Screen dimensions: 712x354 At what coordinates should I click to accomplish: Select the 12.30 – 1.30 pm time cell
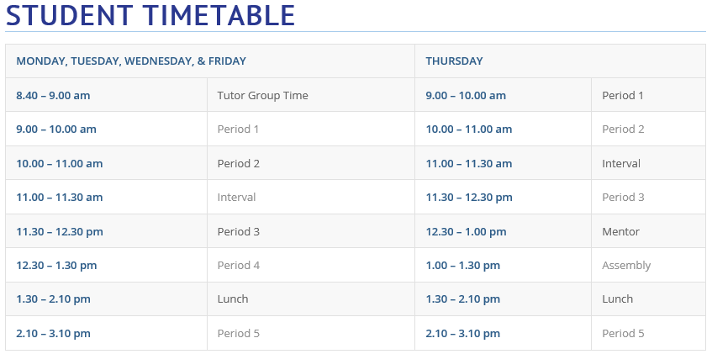click(56, 266)
